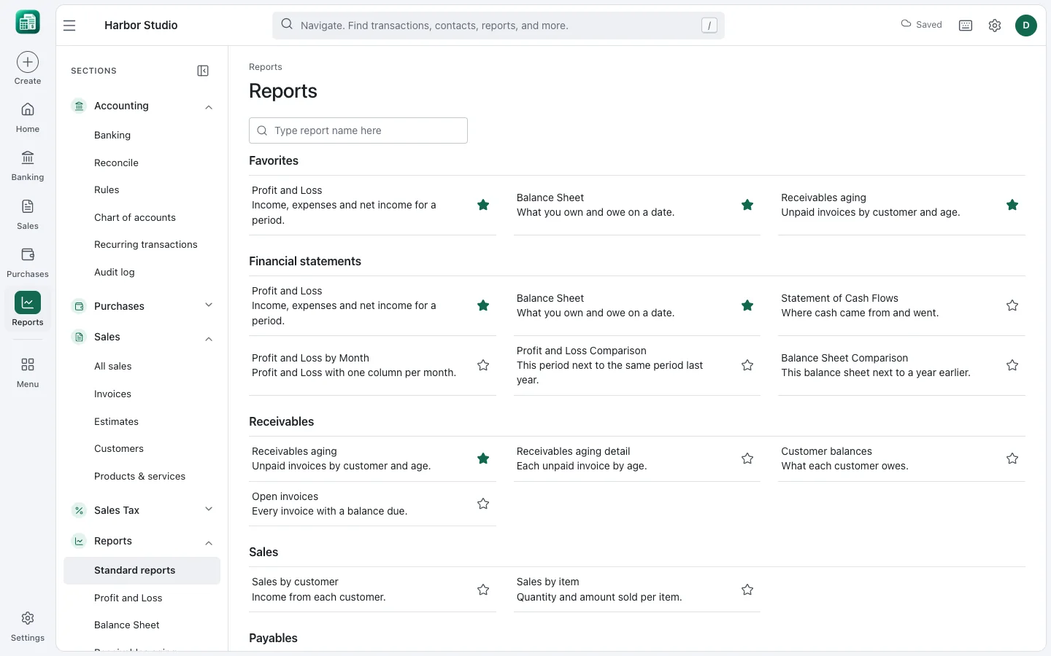
Task: Open the user avatar D
Action: pyautogui.click(x=1026, y=26)
